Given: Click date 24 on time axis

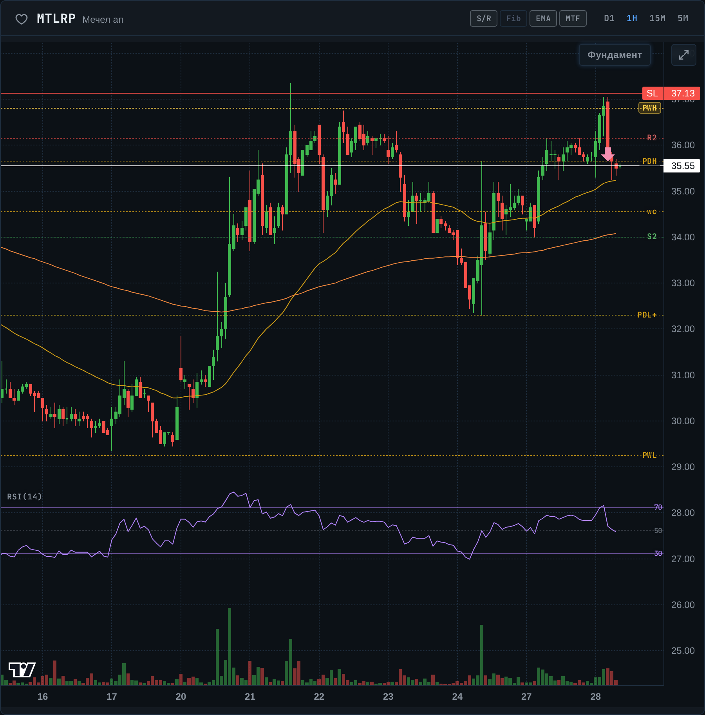Looking at the screenshot, I should point(457,697).
